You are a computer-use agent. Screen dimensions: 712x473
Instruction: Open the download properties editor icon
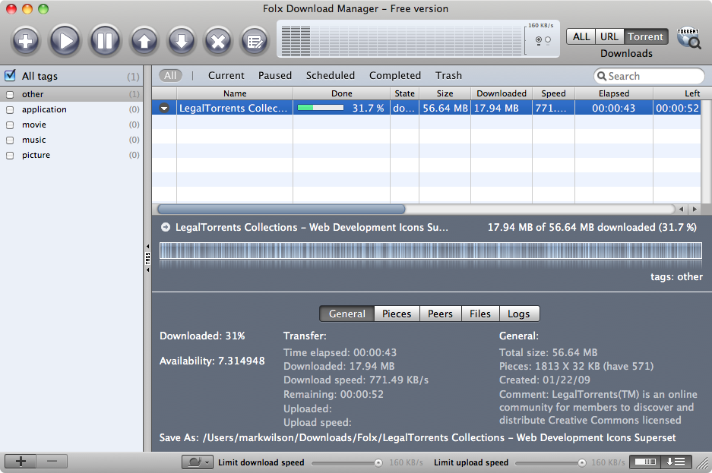pyautogui.click(x=255, y=40)
